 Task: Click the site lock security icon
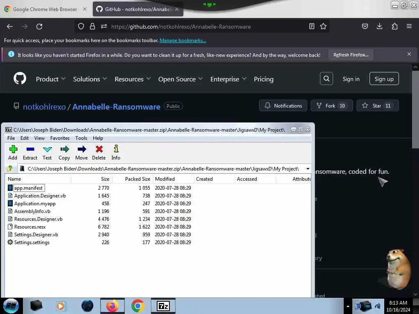(92, 26)
